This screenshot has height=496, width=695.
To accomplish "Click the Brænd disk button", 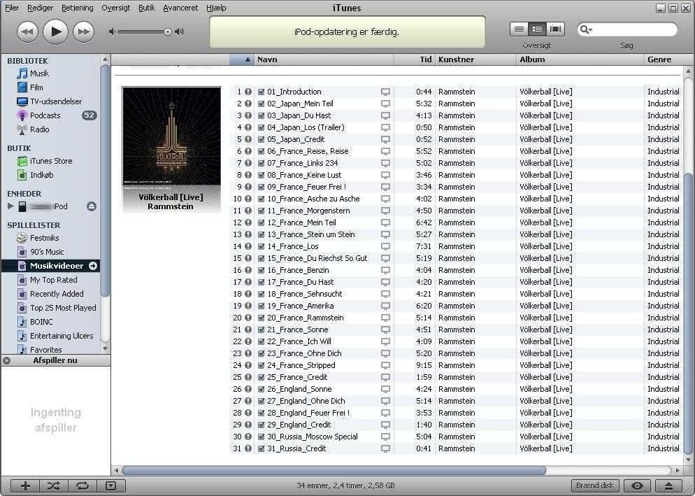I will coord(595,486).
